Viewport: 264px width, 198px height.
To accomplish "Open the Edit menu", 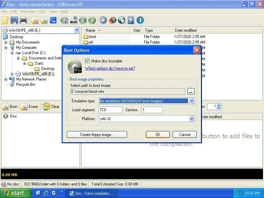I will (14, 12).
